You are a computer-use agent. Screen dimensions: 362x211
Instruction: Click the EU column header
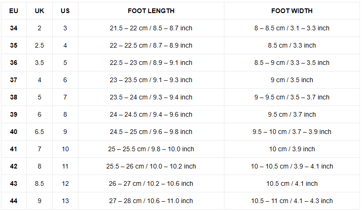click(14, 11)
